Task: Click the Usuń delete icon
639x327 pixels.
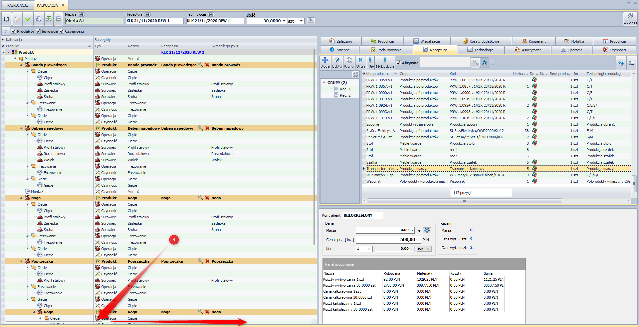Action: coord(360,60)
